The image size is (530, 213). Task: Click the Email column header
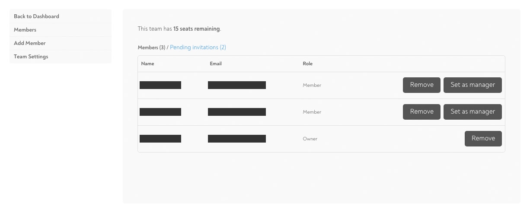coord(216,64)
